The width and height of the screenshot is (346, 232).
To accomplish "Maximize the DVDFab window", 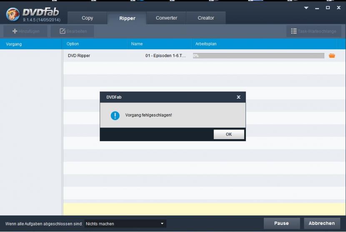I will pyautogui.click(x=328, y=8).
